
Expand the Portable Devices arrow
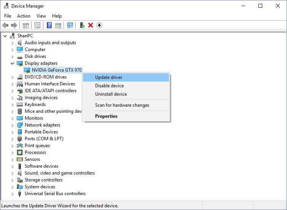12,132
